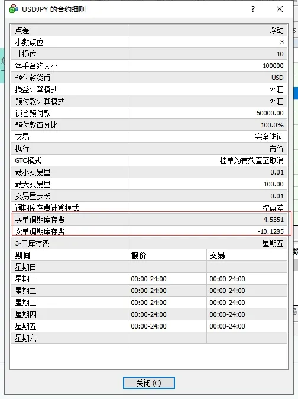Click the -10.1285 swap value
The height and width of the screenshot is (399, 298).
coord(271,231)
